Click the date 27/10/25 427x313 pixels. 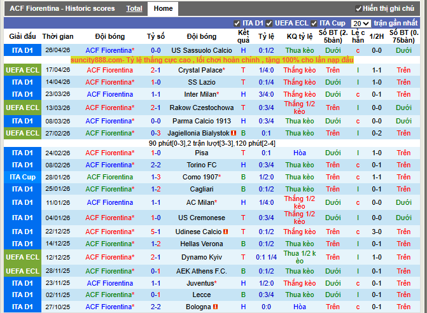(58, 307)
